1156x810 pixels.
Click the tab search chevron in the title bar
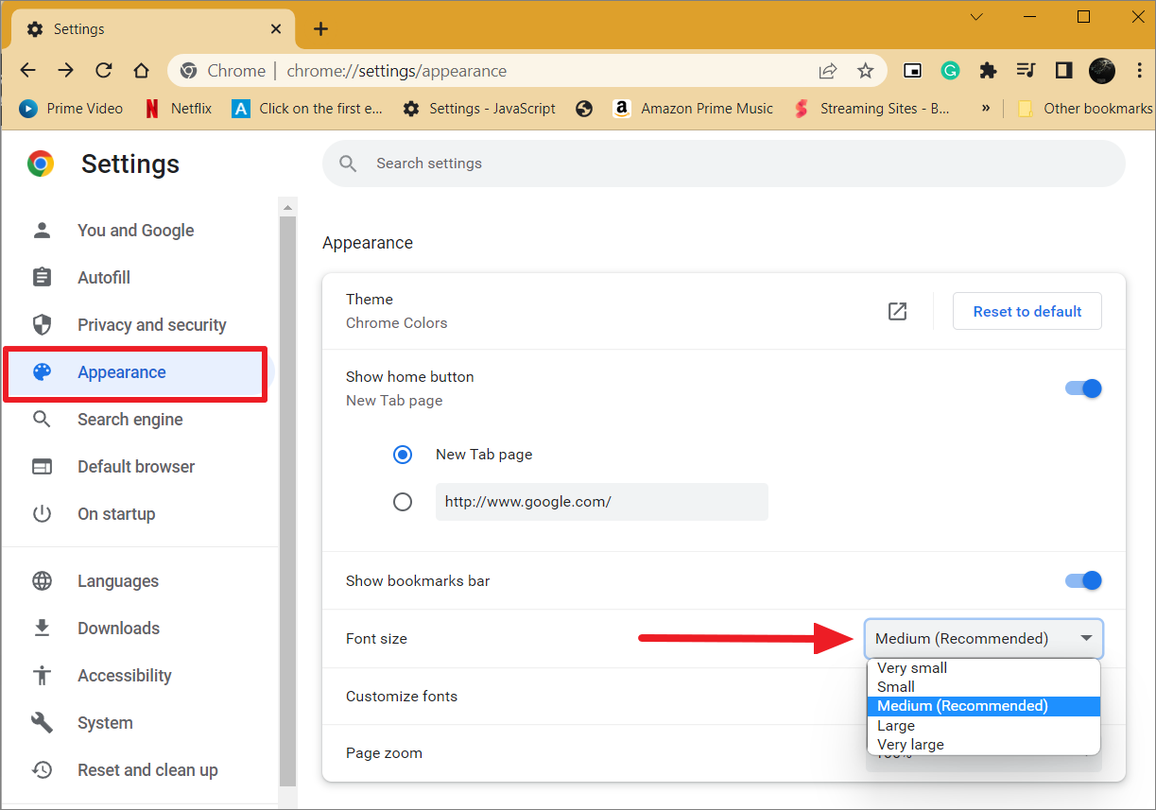point(976,17)
